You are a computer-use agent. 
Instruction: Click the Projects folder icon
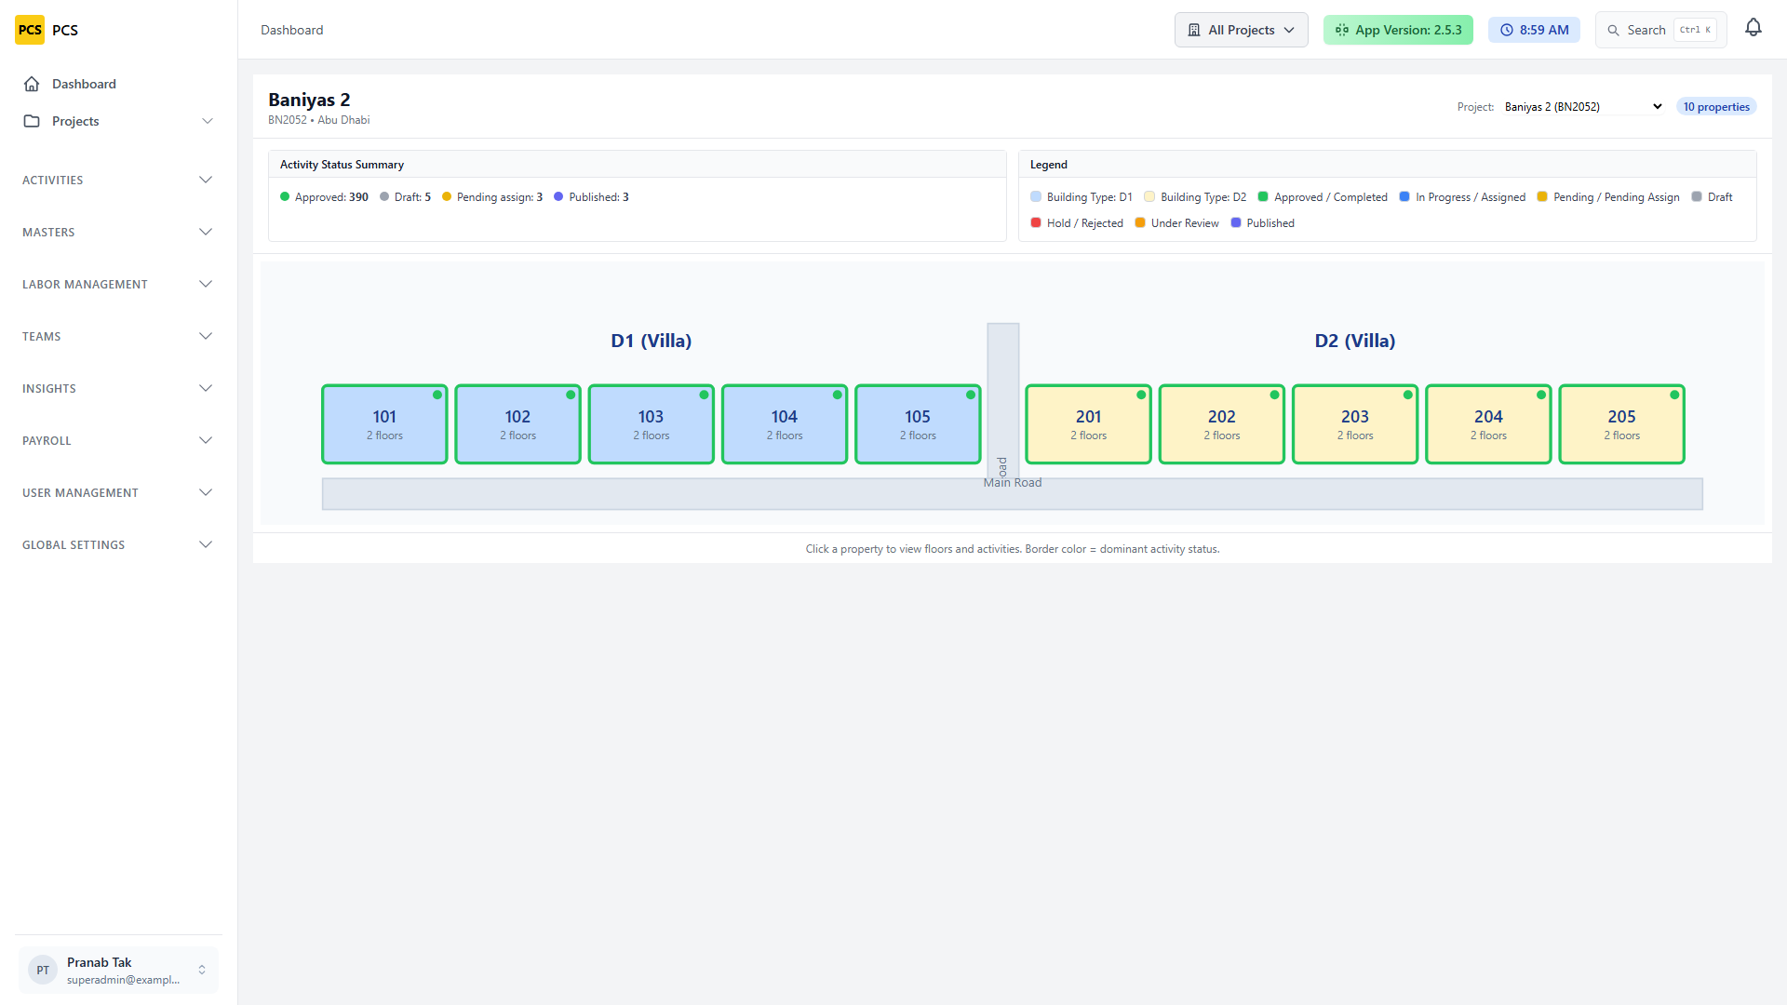(32, 121)
